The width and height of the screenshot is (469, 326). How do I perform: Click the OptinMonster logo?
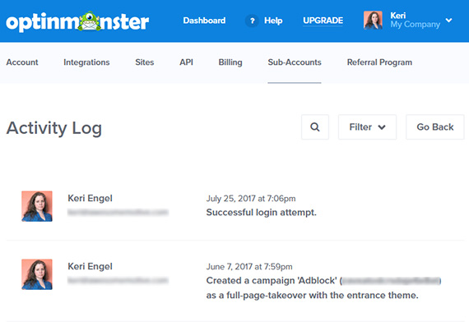click(77, 21)
